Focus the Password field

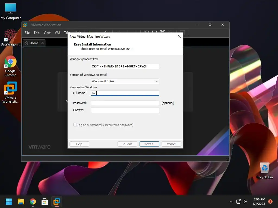[x=125, y=103]
